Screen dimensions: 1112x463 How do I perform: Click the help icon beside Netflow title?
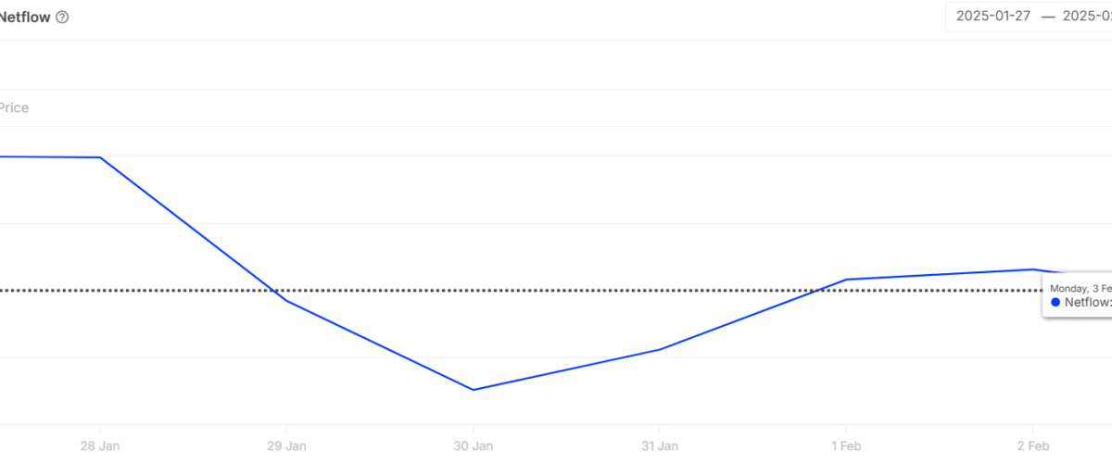tap(62, 18)
